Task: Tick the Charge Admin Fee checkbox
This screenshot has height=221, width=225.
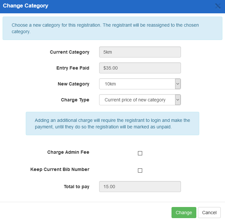Action: click(140, 153)
